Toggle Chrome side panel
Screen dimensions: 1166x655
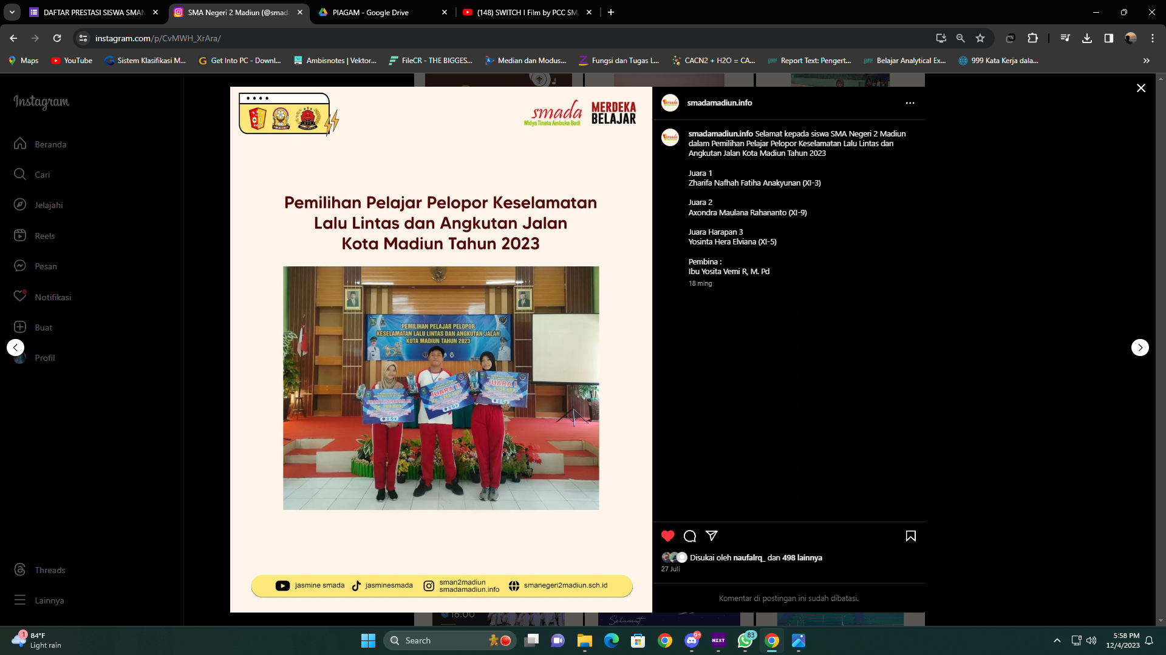pyautogui.click(x=1109, y=38)
